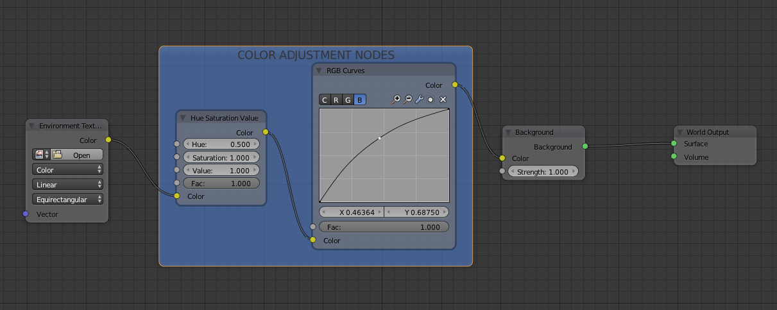Click the Strength 1.000 field on Background
This screenshot has height=310, width=777.
pyautogui.click(x=543, y=171)
